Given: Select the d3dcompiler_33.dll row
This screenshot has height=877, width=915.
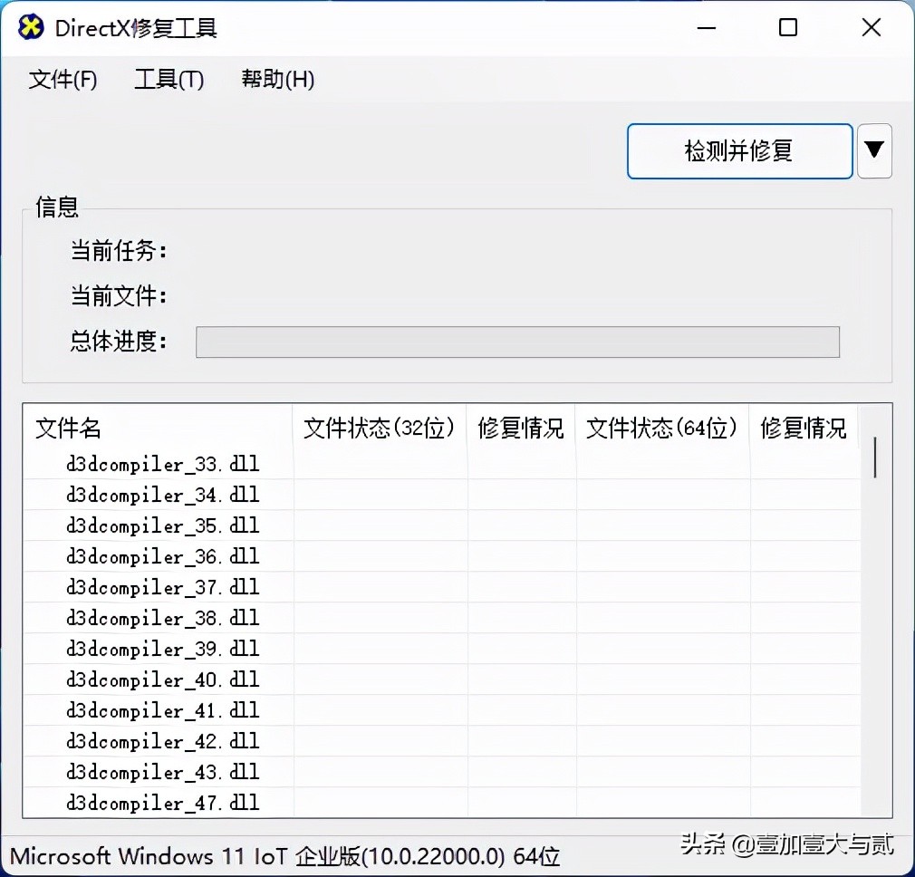Looking at the screenshot, I should (x=163, y=464).
